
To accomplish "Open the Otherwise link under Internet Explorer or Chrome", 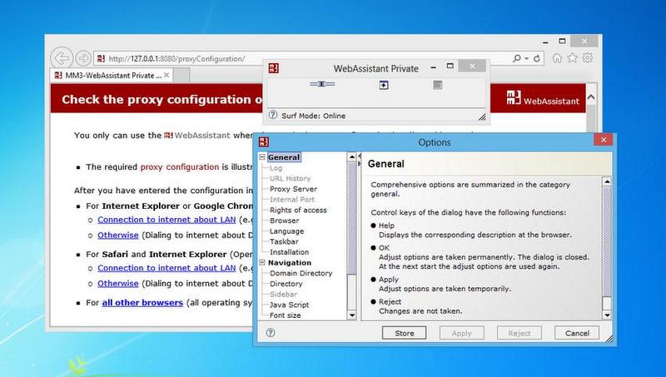I will click(118, 235).
